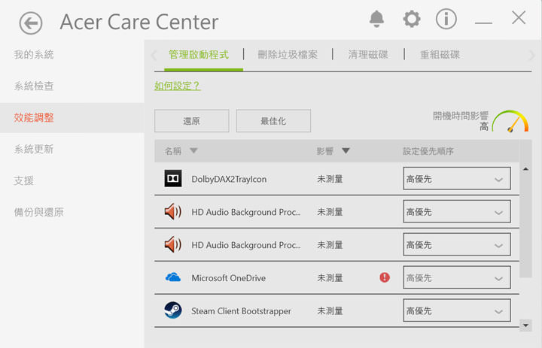Open the notifications bell
The width and height of the screenshot is (542, 348).
(x=376, y=19)
